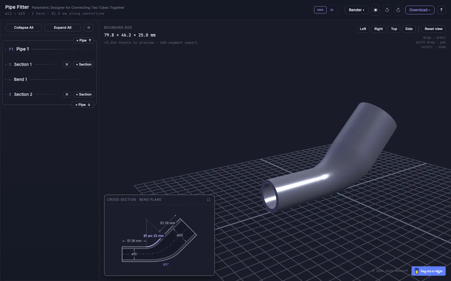The image size is (451, 281).
Task: Add a section after Section 2
Action: click(x=84, y=94)
